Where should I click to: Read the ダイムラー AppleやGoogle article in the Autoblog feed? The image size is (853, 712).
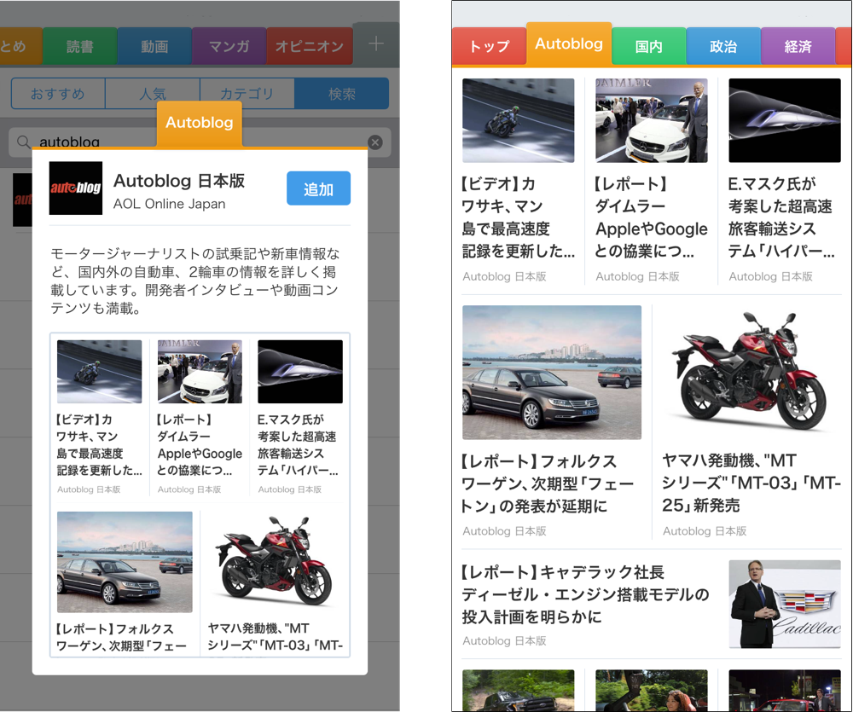(651, 217)
